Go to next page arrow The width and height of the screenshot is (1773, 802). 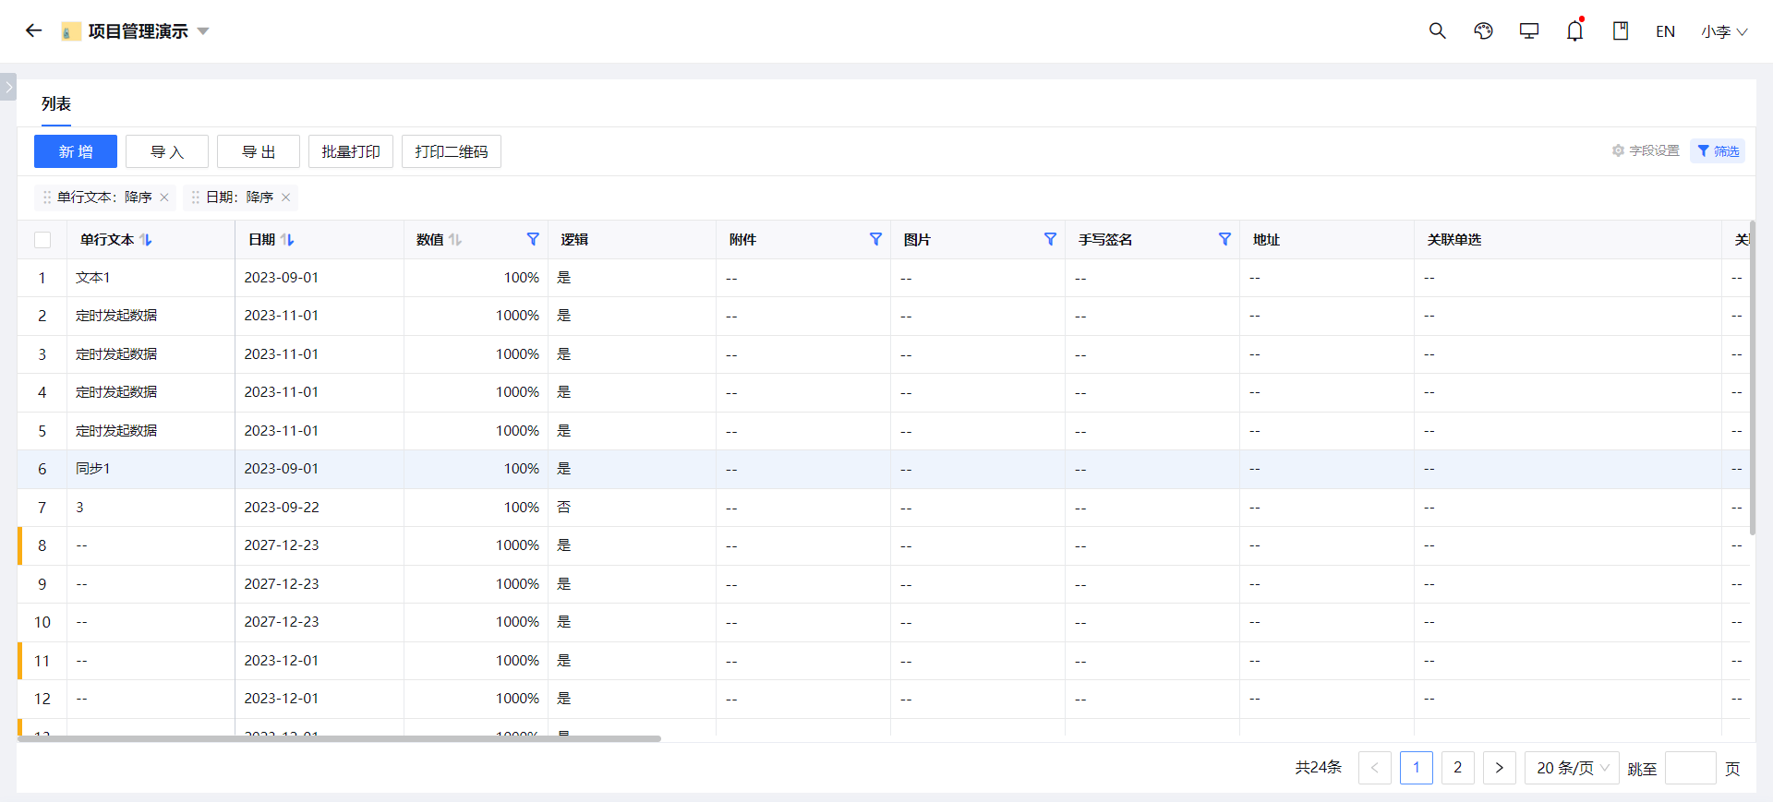click(1500, 768)
